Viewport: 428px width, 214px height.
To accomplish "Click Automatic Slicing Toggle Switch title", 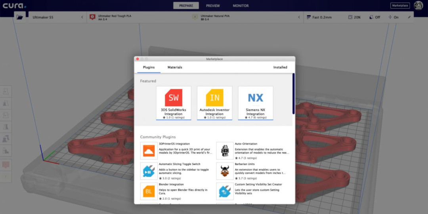I will pyautogui.click(x=180, y=164).
